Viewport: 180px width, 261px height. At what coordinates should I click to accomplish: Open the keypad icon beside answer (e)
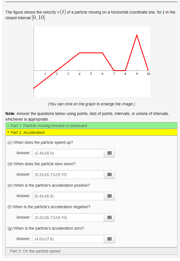point(109,196)
